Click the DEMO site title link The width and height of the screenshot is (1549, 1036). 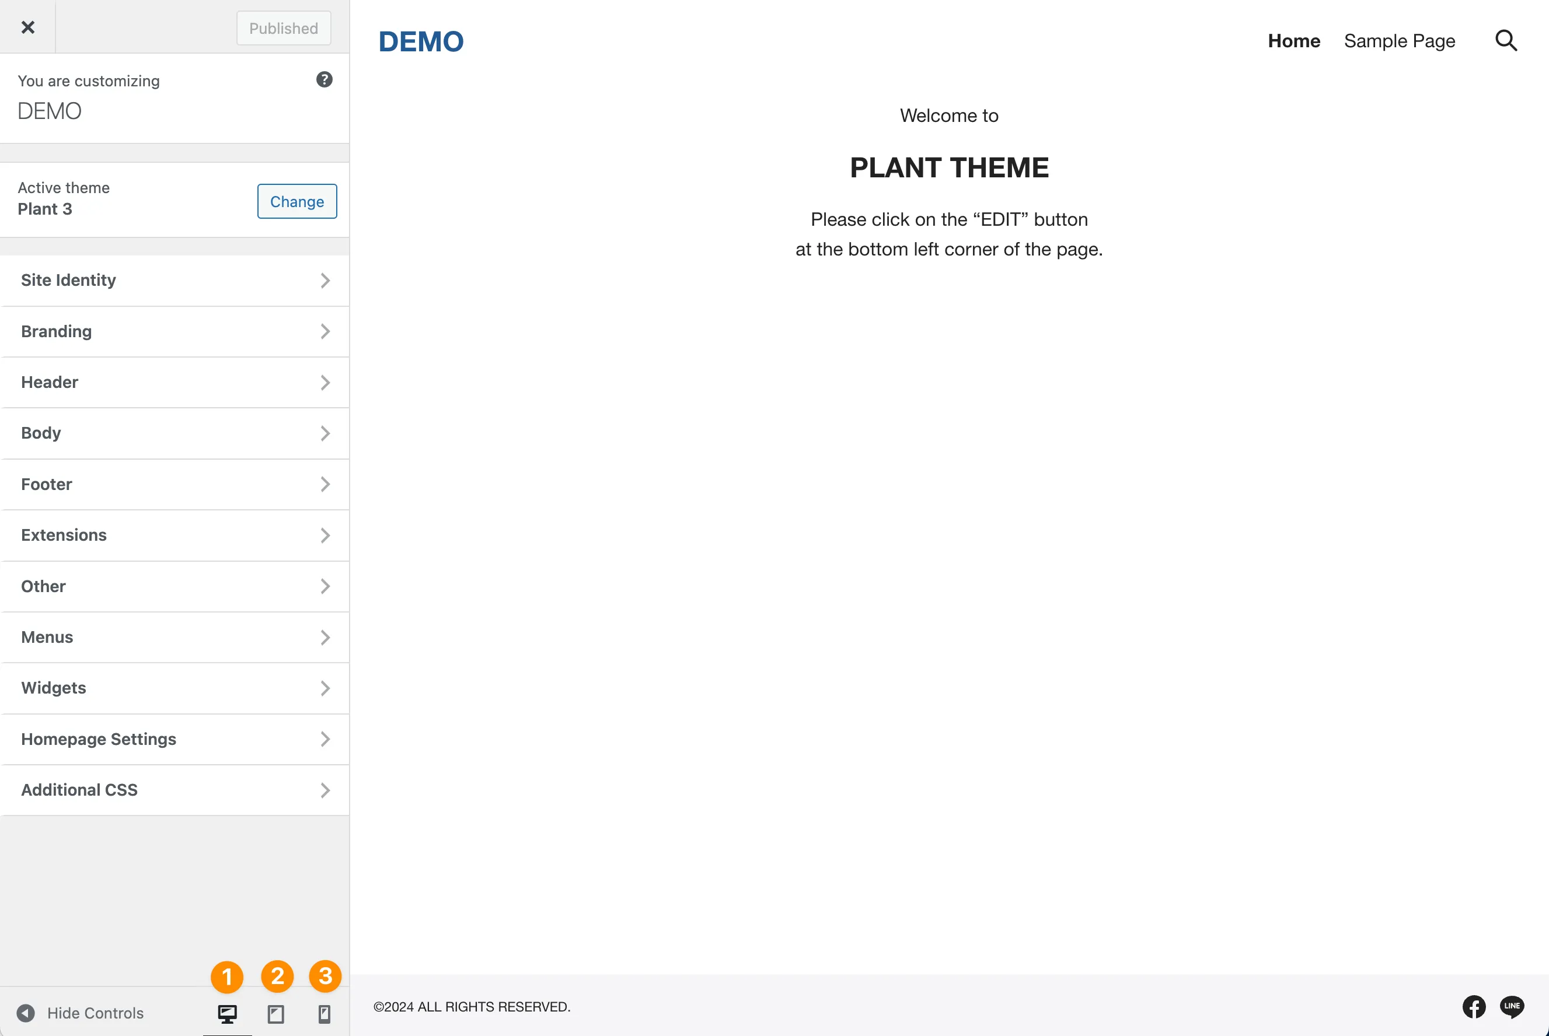click(420, 40)
